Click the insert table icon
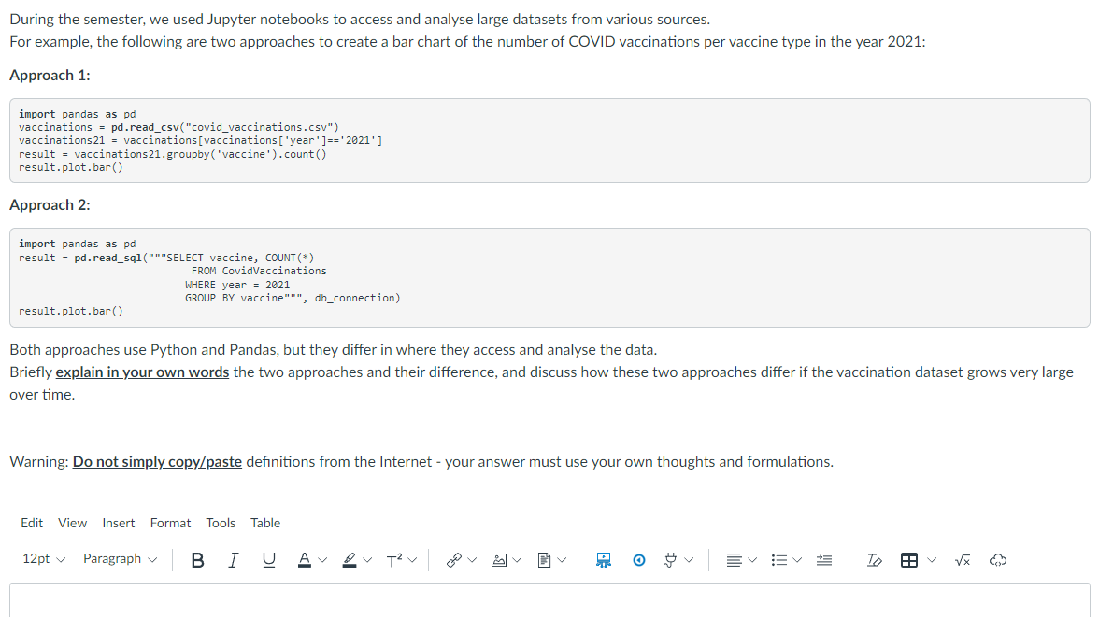This screenshot has height=617, width=1099. 909,559
